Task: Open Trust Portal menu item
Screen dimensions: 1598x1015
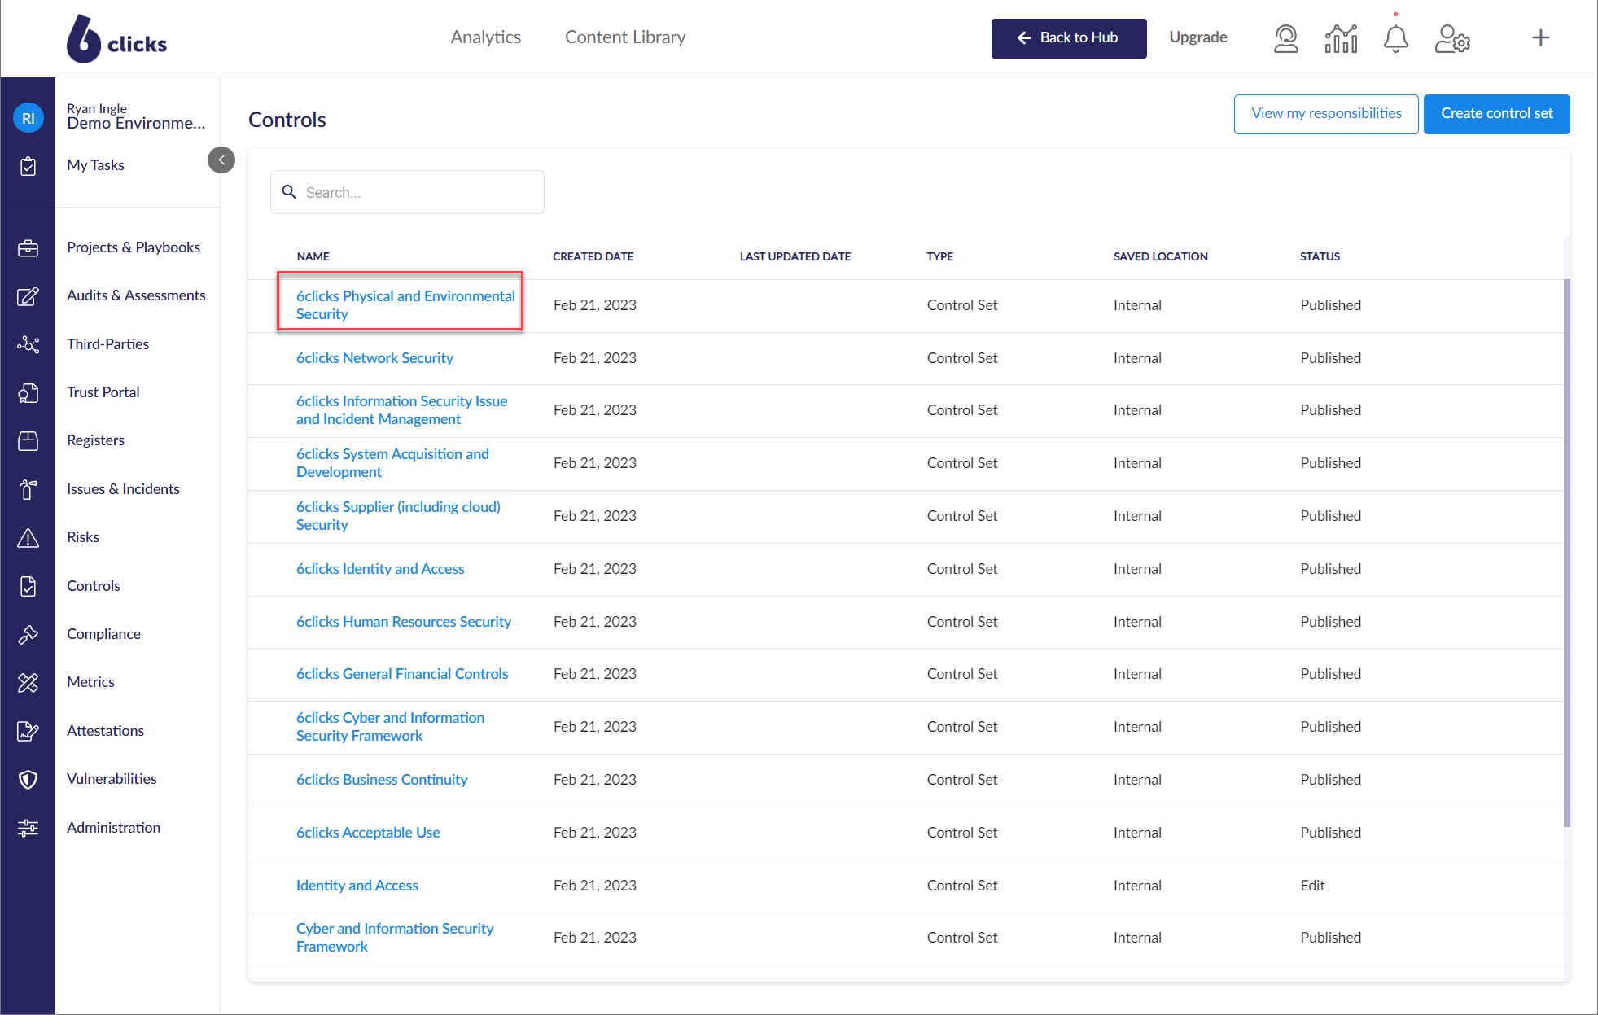Action: point(103,392)
